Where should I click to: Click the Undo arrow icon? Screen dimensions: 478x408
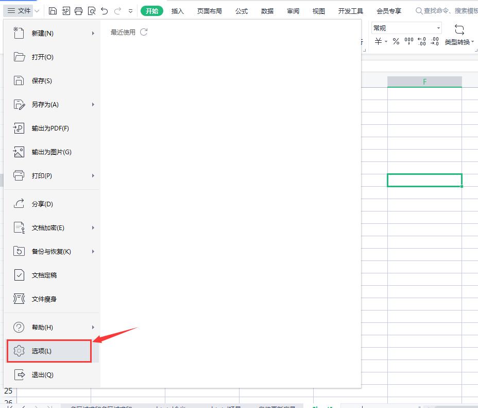point(104,11)
